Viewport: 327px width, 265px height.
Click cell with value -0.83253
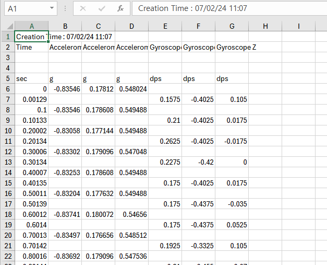point(65,172)
